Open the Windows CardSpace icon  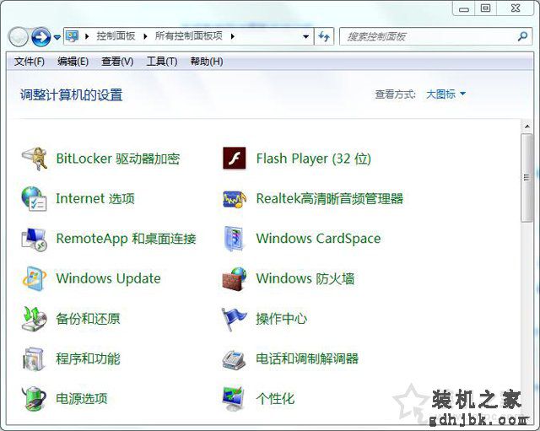[235, 239]
